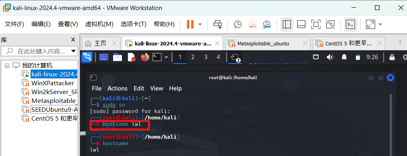Open the terminal File menu
407x156 pixels.
tap(97, 88)
